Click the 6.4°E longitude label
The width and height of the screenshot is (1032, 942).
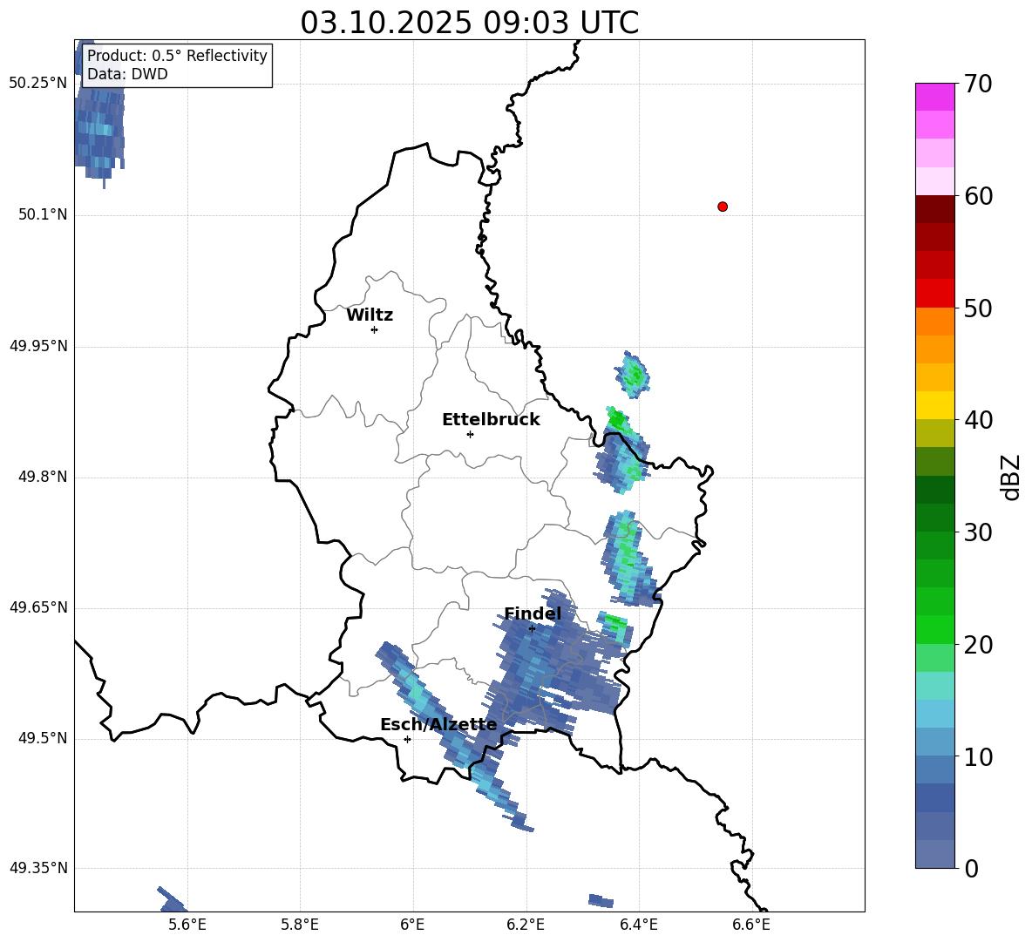pos(638,925)
